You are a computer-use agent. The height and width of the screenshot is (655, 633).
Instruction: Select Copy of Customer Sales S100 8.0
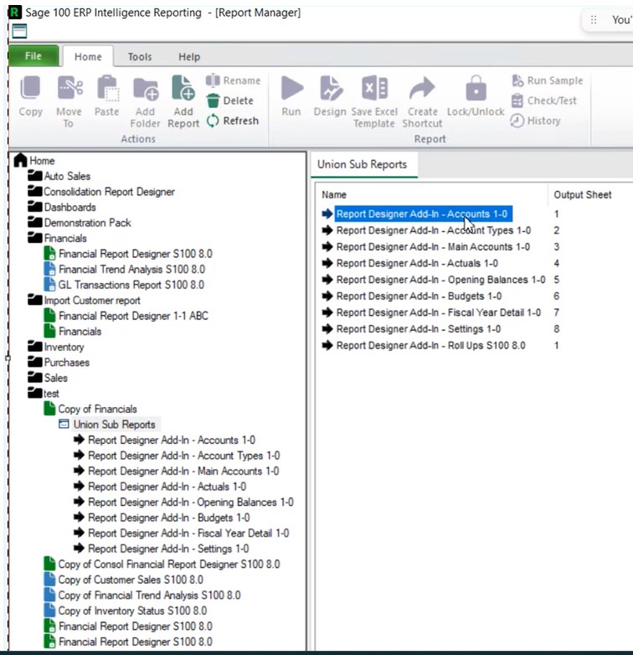tap(131, 580)
